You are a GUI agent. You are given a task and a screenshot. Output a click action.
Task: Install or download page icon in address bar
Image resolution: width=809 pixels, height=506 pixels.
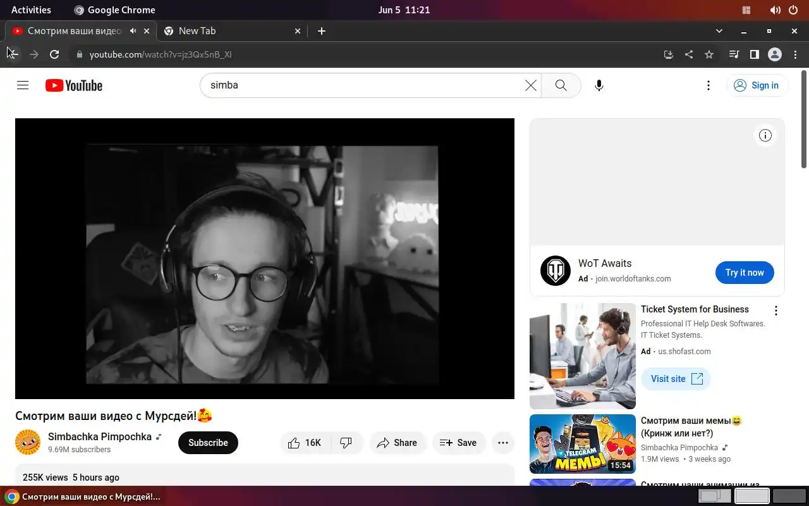point(668,54)
